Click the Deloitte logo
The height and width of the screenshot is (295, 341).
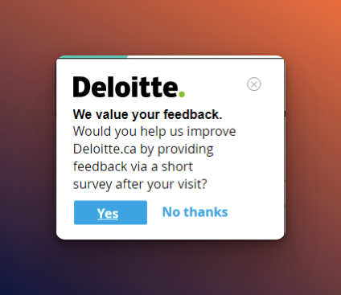click(129, 87)
